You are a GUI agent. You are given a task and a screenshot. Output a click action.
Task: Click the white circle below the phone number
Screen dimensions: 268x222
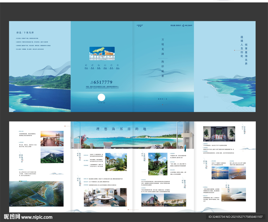pos(101,98)
